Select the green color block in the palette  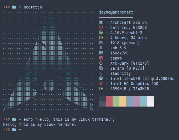click(116, 101)
